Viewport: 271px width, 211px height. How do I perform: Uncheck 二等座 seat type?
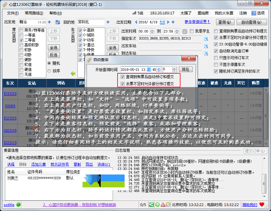point(21,40)
